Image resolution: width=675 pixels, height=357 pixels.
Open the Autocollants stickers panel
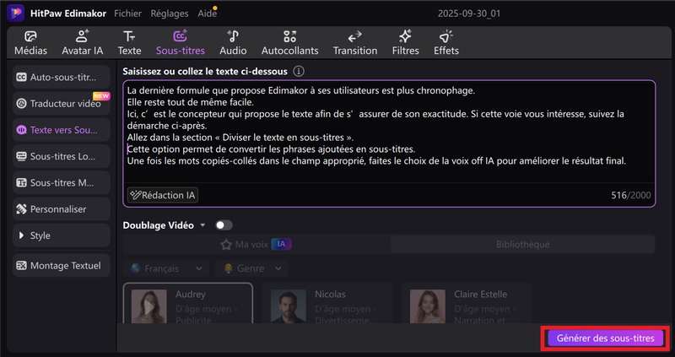tap(289, 43)
